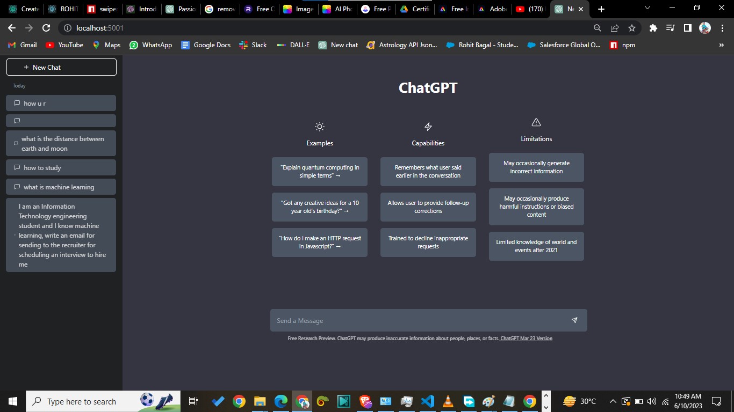Click 'Trained to decline inappropriate requests' card

428,242
